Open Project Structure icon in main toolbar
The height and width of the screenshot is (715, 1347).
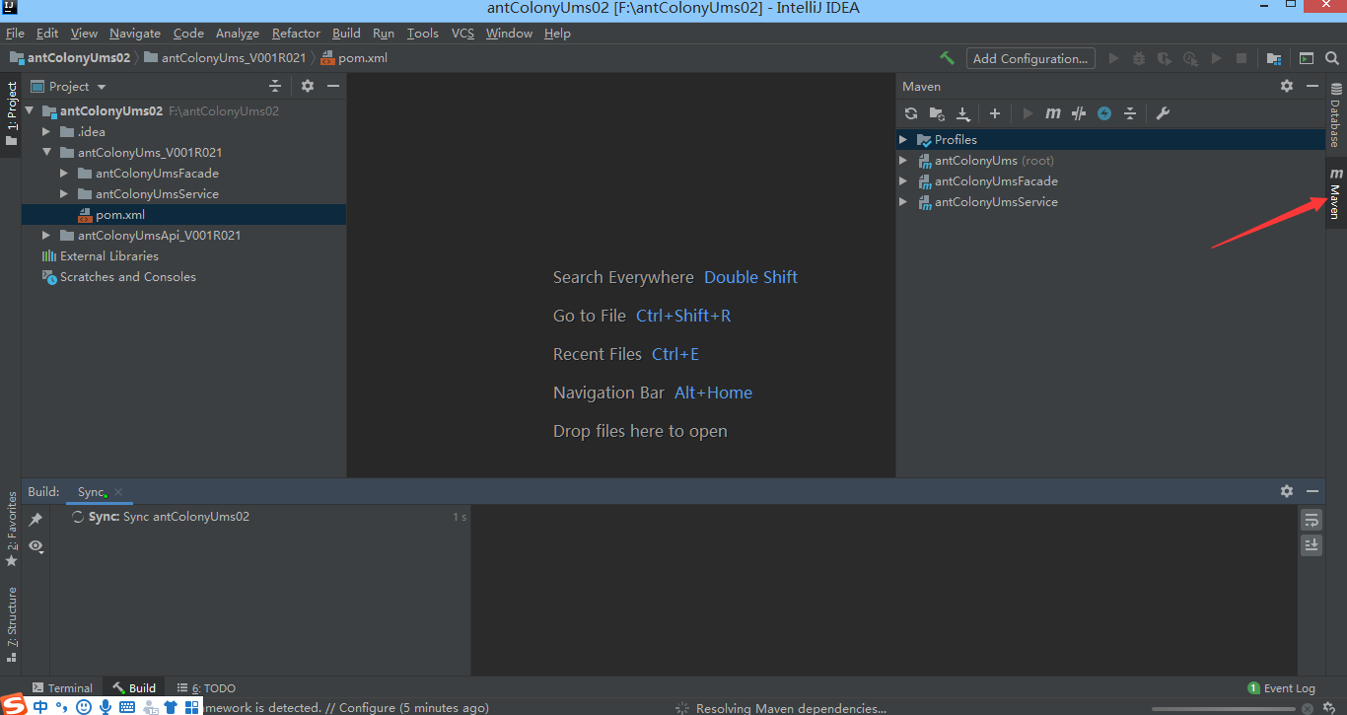pyautogui.click(x=1274, y=58)
